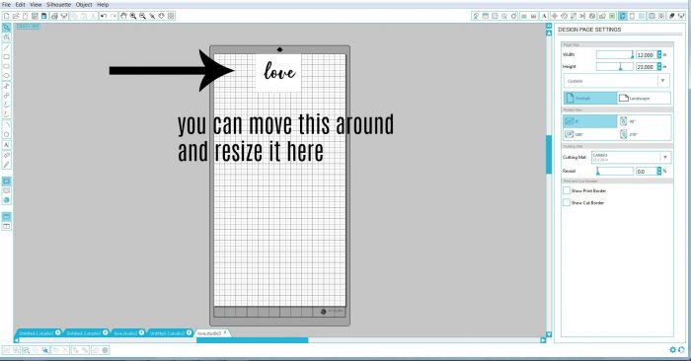This screenshot has width=691, height=361.
Task: Enable Show Cut Border checkbox
Action: pos(567,202)
